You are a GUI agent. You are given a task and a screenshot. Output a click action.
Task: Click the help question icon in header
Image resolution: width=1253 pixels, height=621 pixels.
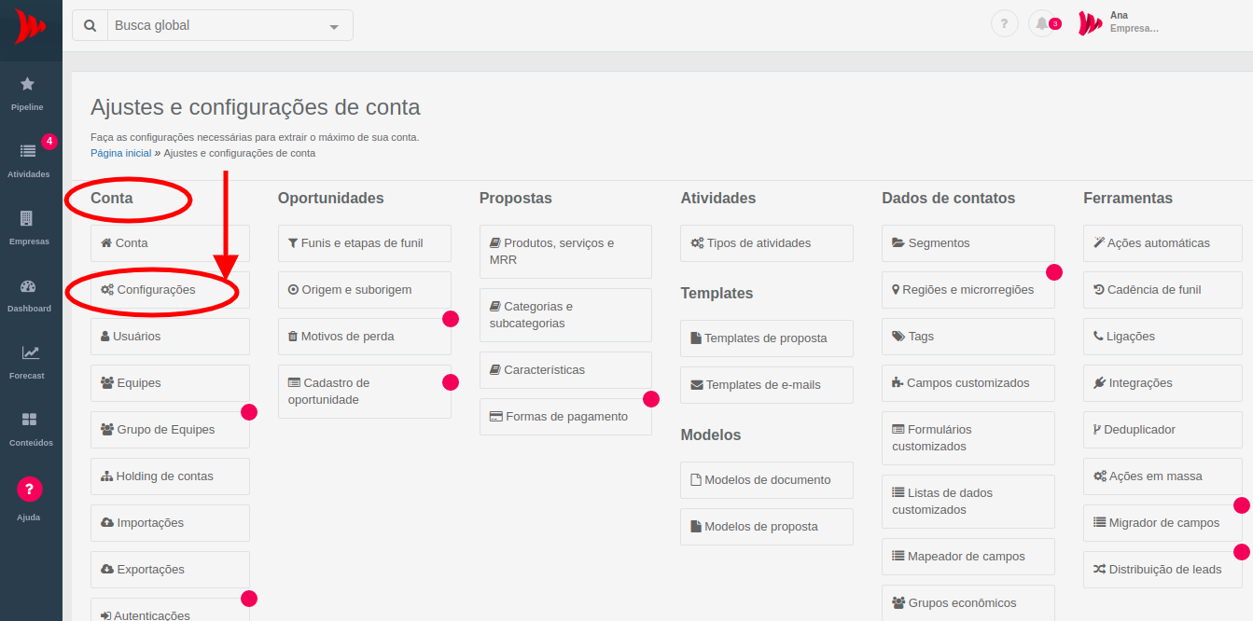pyautogui.click(x=1004, y=24)
